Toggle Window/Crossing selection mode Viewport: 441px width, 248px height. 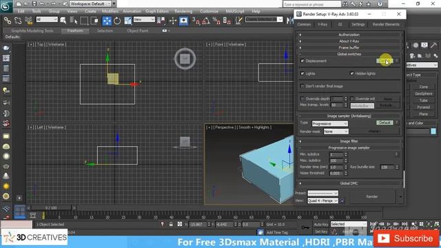pyautogui.click(x=94, y=21)
